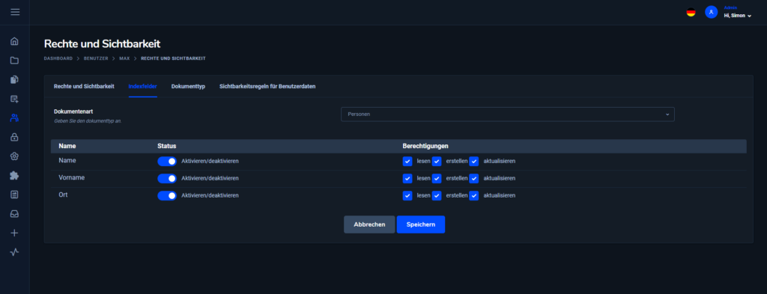
Task: Open the inbox tray icon in sidebar
Action: coord(14,214)
